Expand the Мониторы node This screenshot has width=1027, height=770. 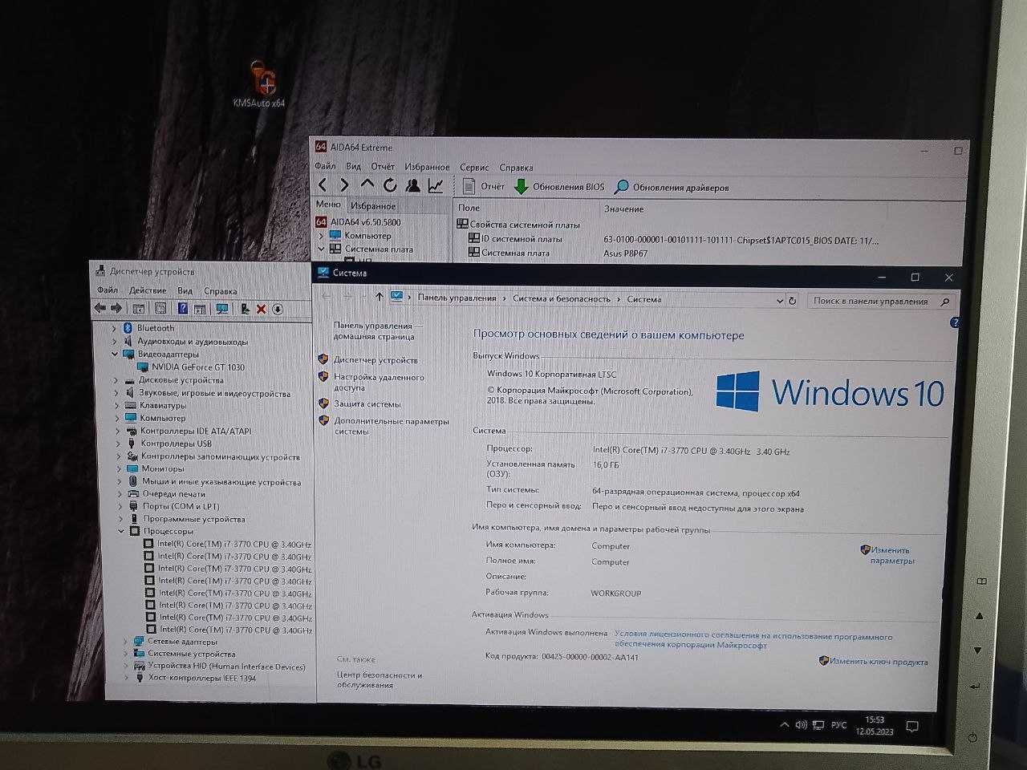120,468
